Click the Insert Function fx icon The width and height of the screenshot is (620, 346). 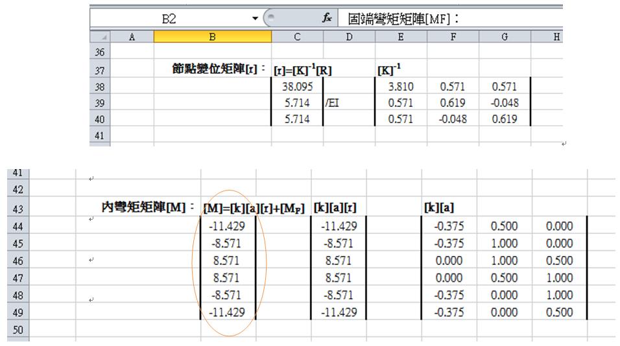[328, 19]
